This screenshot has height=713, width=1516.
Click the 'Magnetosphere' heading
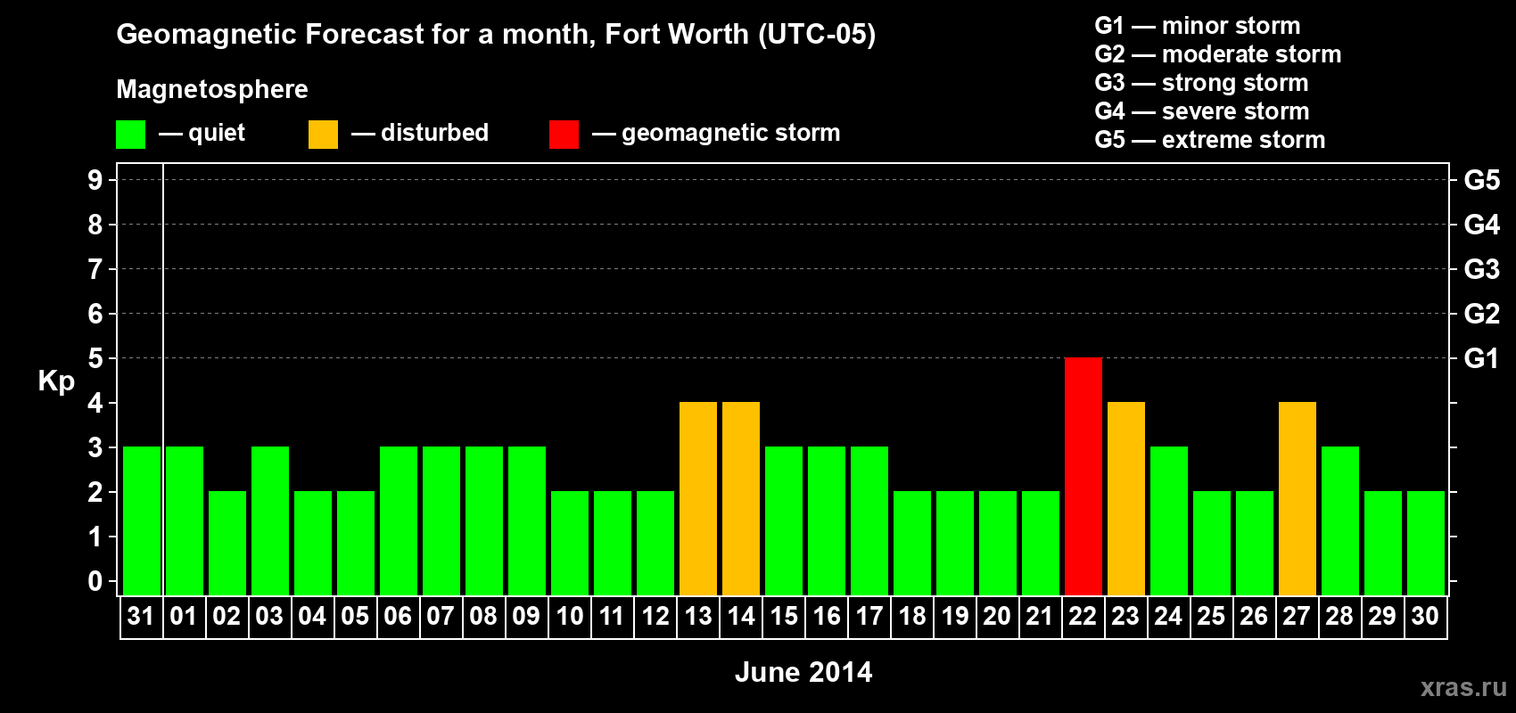(212, 89)
